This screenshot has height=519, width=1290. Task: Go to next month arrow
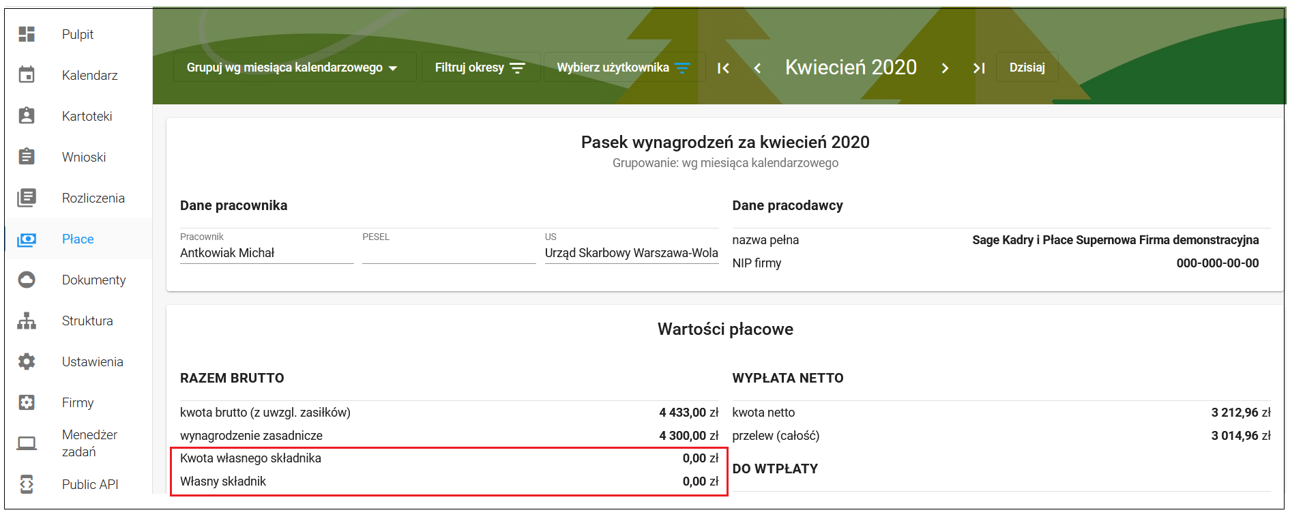point(945,68)
